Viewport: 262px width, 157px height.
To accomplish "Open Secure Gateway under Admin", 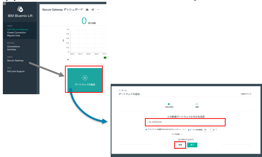I will 15,60.
